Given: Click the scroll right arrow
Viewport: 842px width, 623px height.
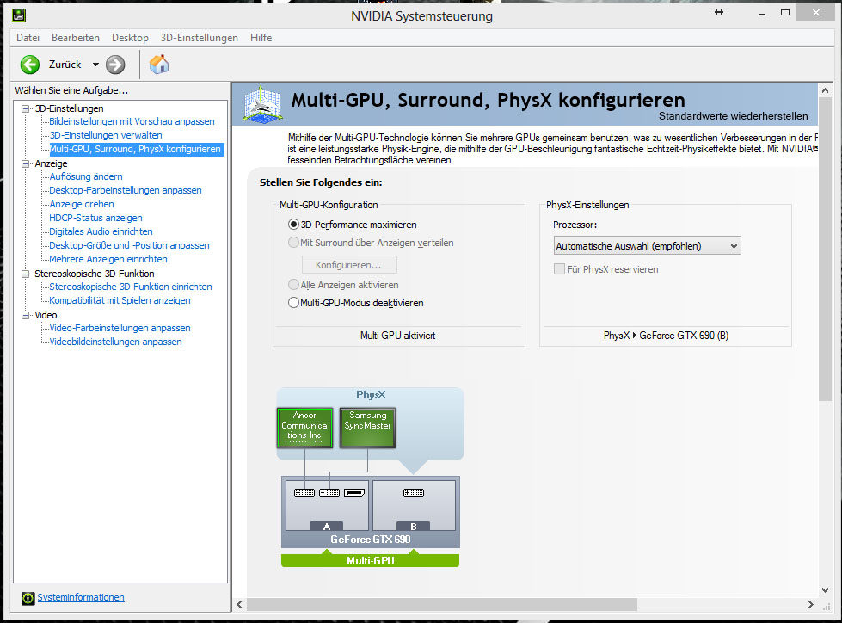Looking at the screenshot, I should click(x=811, y=605).
